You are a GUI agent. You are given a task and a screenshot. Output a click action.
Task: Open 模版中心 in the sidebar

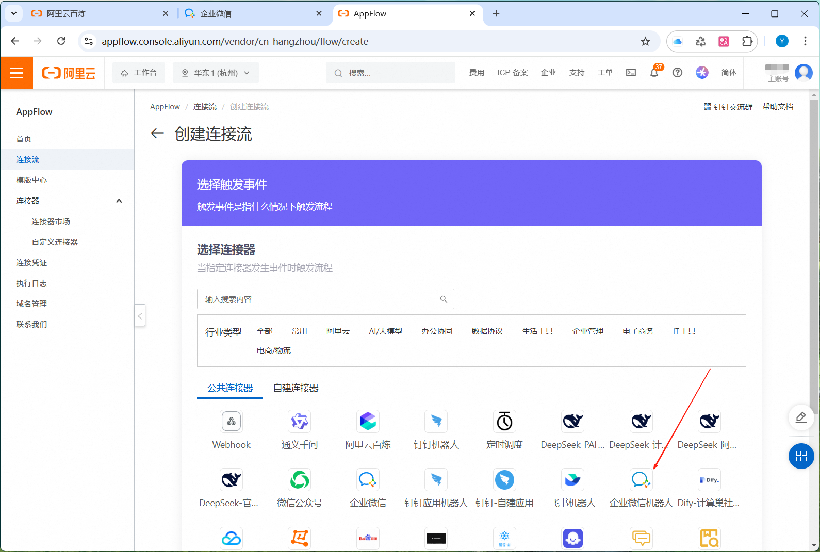pos(31,180)
